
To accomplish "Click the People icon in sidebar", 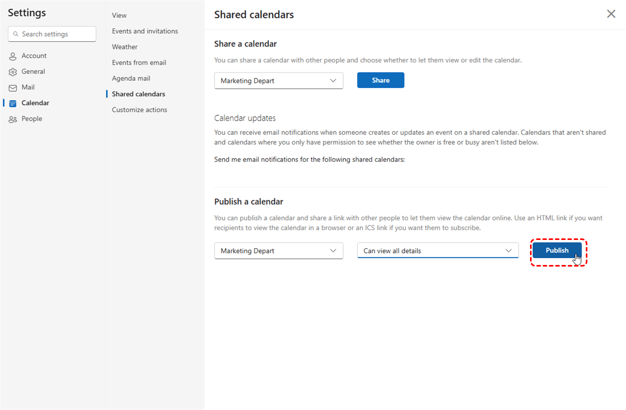I will tap(13, 119).
